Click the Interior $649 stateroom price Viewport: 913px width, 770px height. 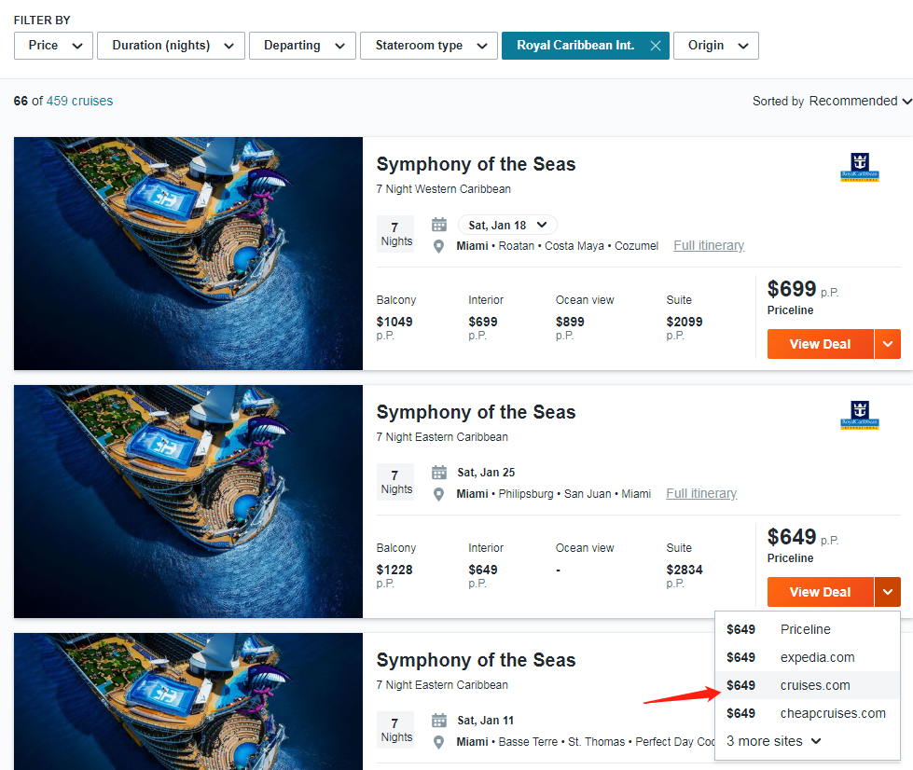click(483, 570)
